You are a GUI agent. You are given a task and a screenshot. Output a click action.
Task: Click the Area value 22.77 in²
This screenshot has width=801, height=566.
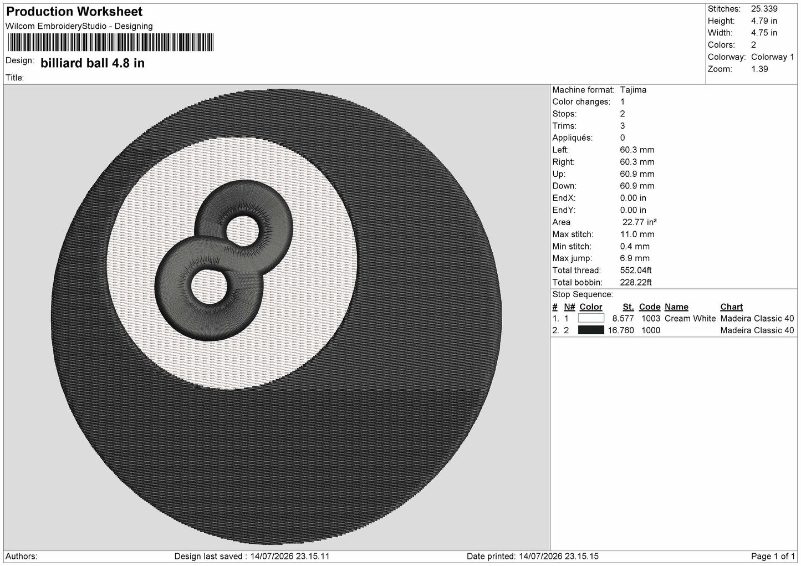[x=639, y=222]
